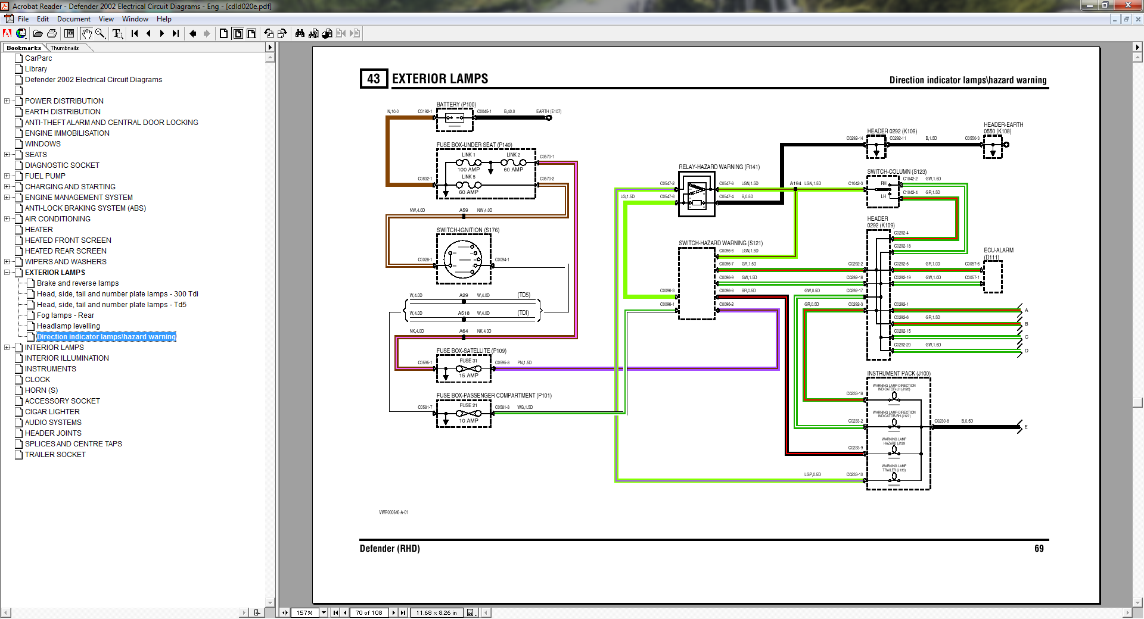Viewport: 1144px width, 619px height.
Task: Expand the SEATS bookmark
Action: click(x=7, y=155)
